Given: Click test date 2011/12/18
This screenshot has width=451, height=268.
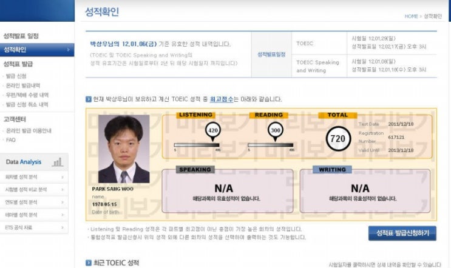Looking at the screenshot, I should coord(401,124).
